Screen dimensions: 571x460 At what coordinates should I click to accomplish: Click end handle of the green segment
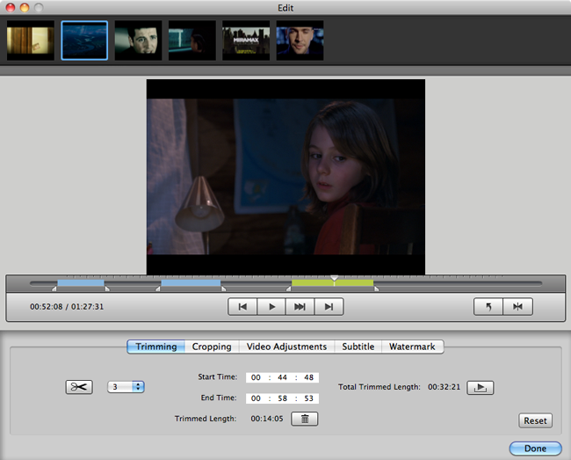click(377, 288)
